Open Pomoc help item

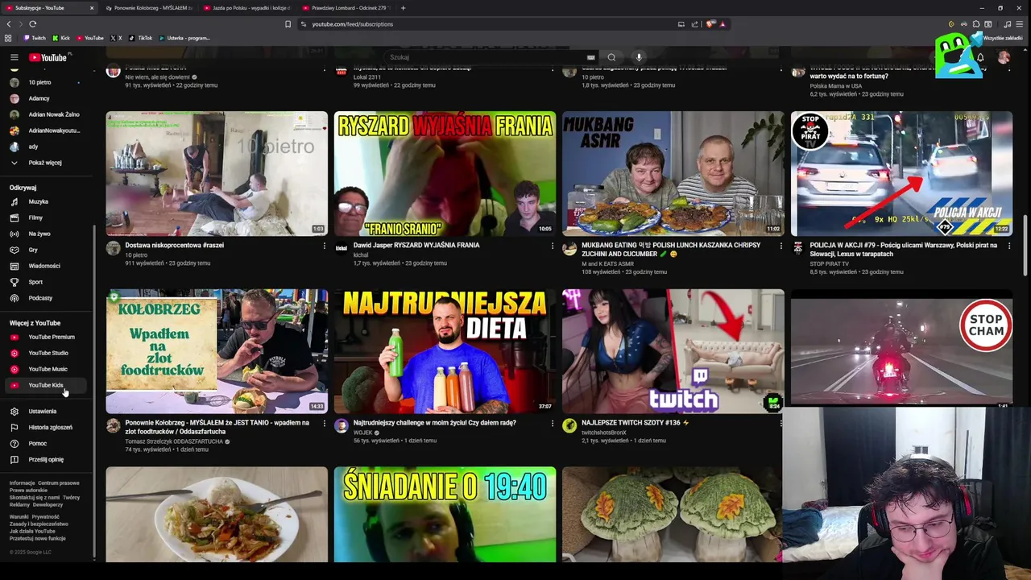(46, 443)
